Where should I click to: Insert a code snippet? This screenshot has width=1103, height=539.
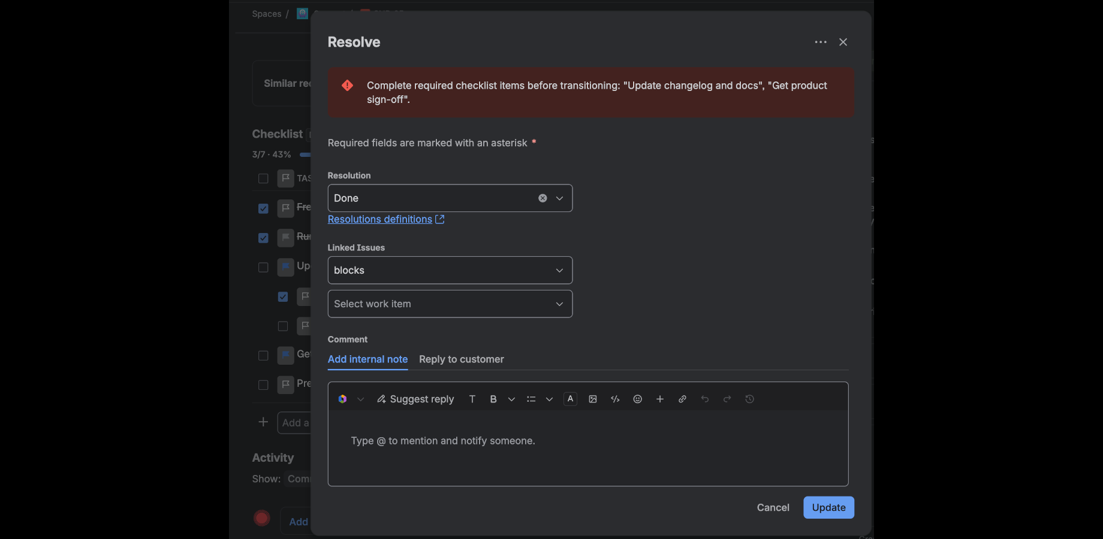615,399
